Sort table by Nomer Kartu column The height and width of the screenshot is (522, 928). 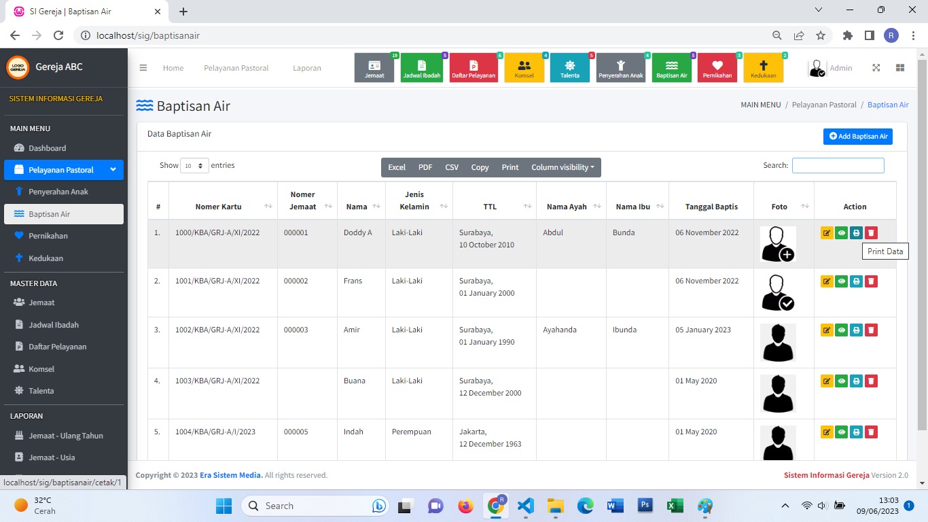click(223, 207)
